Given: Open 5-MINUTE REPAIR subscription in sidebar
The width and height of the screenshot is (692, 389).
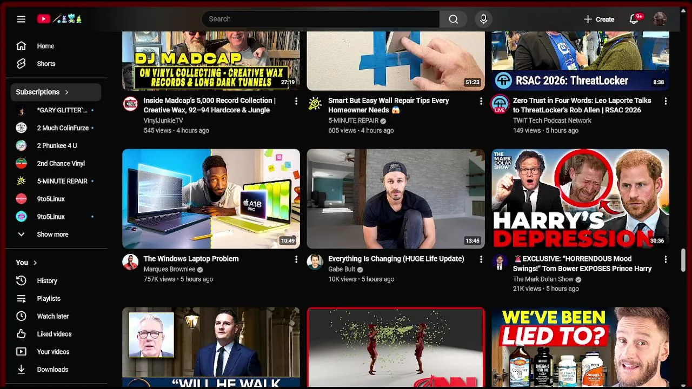Looking at the screenshot, I should click(56, 181).
